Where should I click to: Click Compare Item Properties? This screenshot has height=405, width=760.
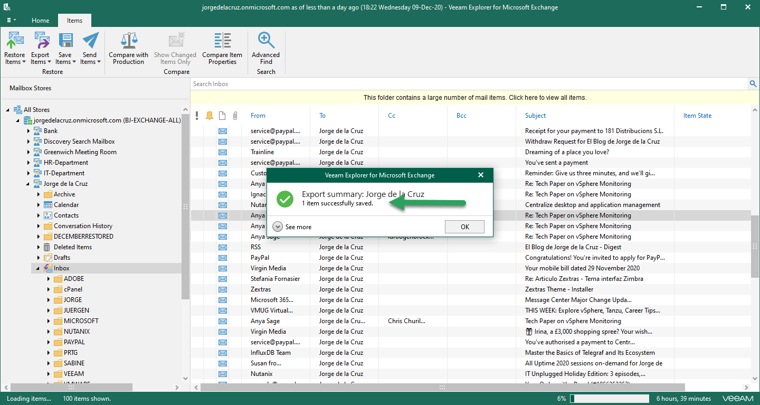tap(222, 48)
